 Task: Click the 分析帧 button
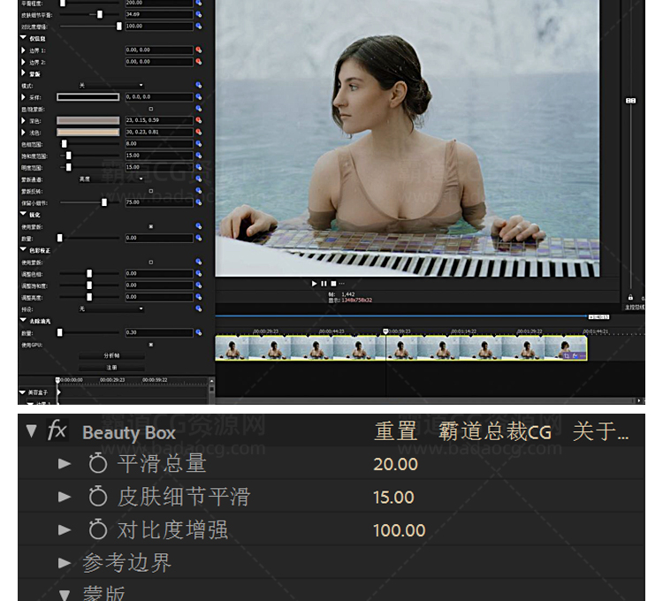[111, 356]
